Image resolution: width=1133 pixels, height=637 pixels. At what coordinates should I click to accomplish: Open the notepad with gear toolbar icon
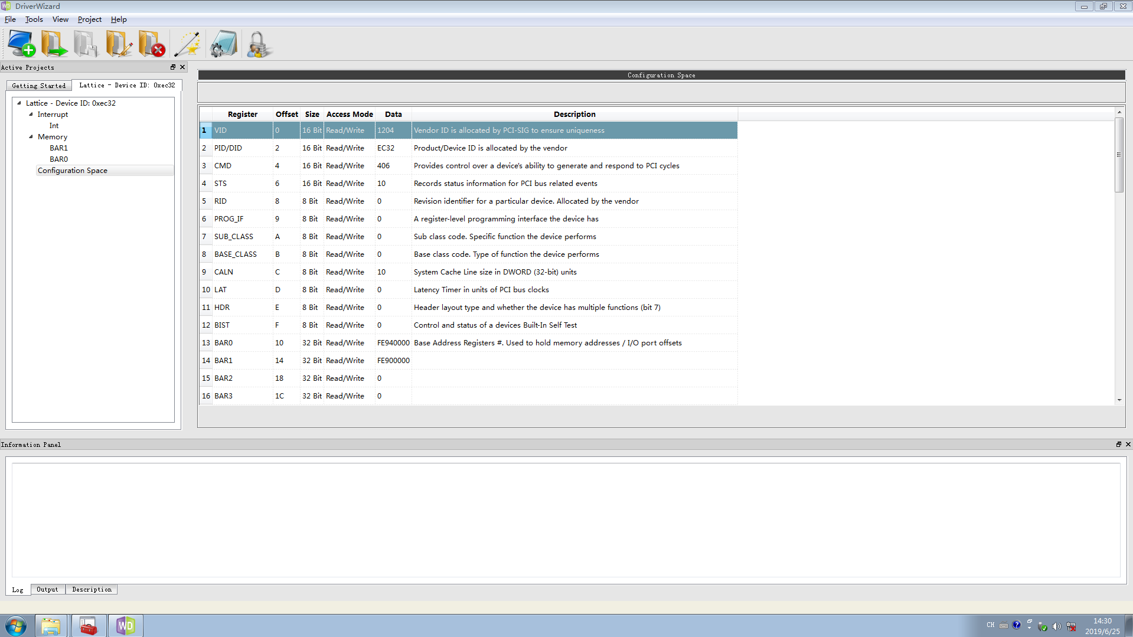pyautogui.click(x=224, y=44)
